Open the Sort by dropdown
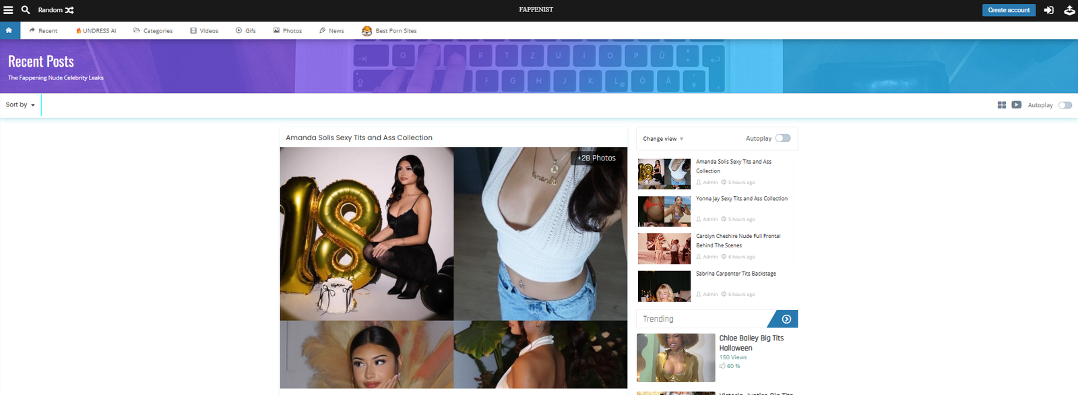 point(20,105)
